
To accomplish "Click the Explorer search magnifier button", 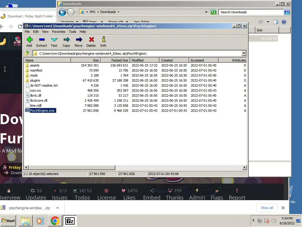I will click(287, 12).
